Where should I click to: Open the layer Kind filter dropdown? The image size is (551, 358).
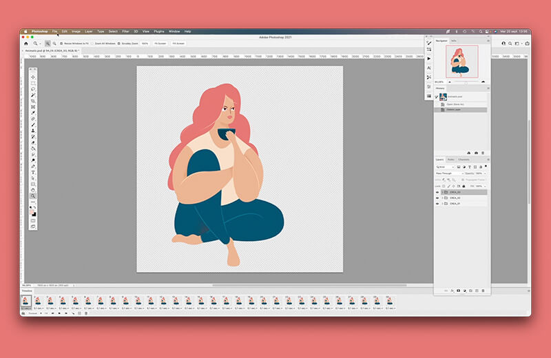(x=444, y=167)
